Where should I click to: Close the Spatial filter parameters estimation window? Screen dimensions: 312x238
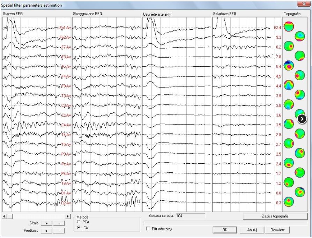[304, 3]
